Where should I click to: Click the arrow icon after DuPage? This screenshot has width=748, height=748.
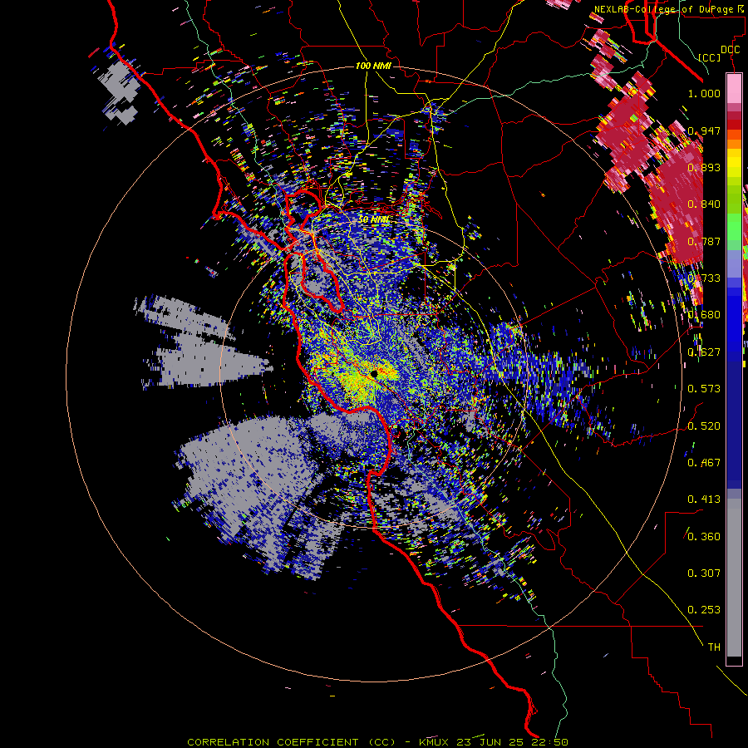(x=740, y=8)
